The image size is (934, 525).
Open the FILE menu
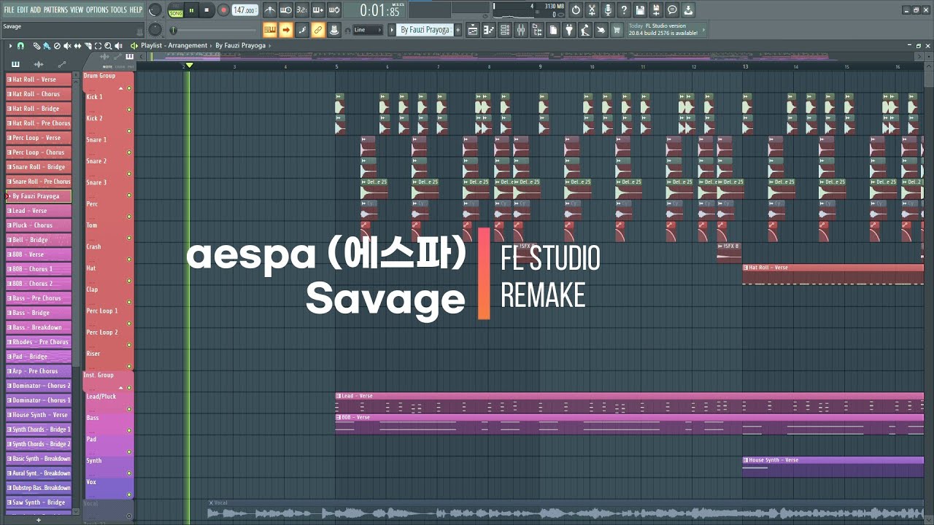(x=9, y=9)
